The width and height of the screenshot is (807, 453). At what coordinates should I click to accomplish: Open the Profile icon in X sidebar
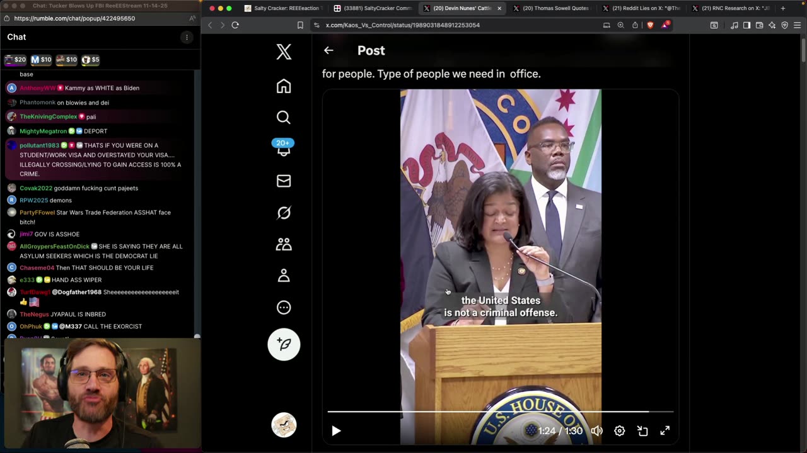284,276
